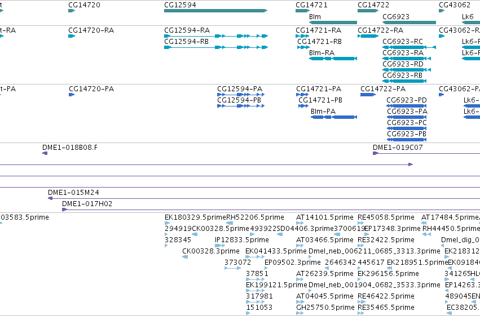The width and height of the screenshot is (480, 316).
Task: Select EST RE46422.5prime
Action: (x=386, y=296)
